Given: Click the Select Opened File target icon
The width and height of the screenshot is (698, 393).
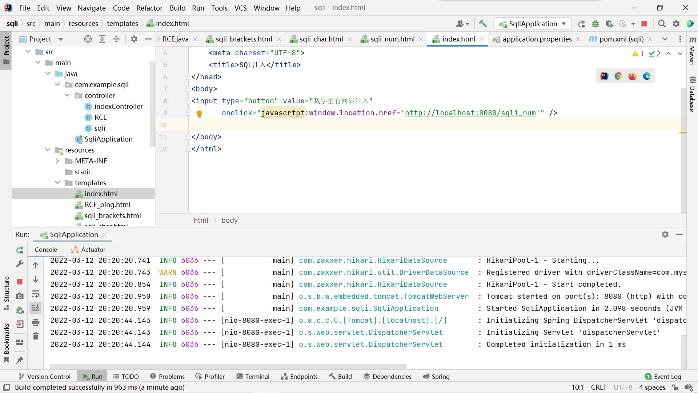Looking at the screenshot, I should [88, 39].
